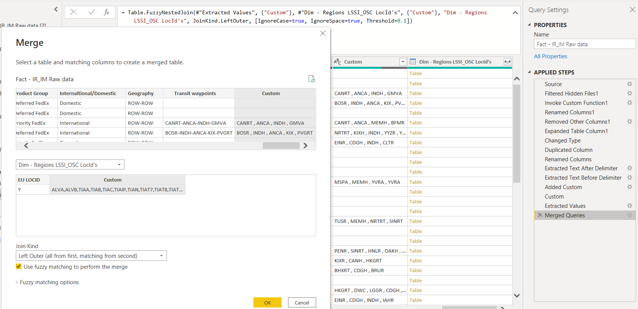Collapse the APPLIED STEPS section
Screen dimensions: 638x309
529,72
